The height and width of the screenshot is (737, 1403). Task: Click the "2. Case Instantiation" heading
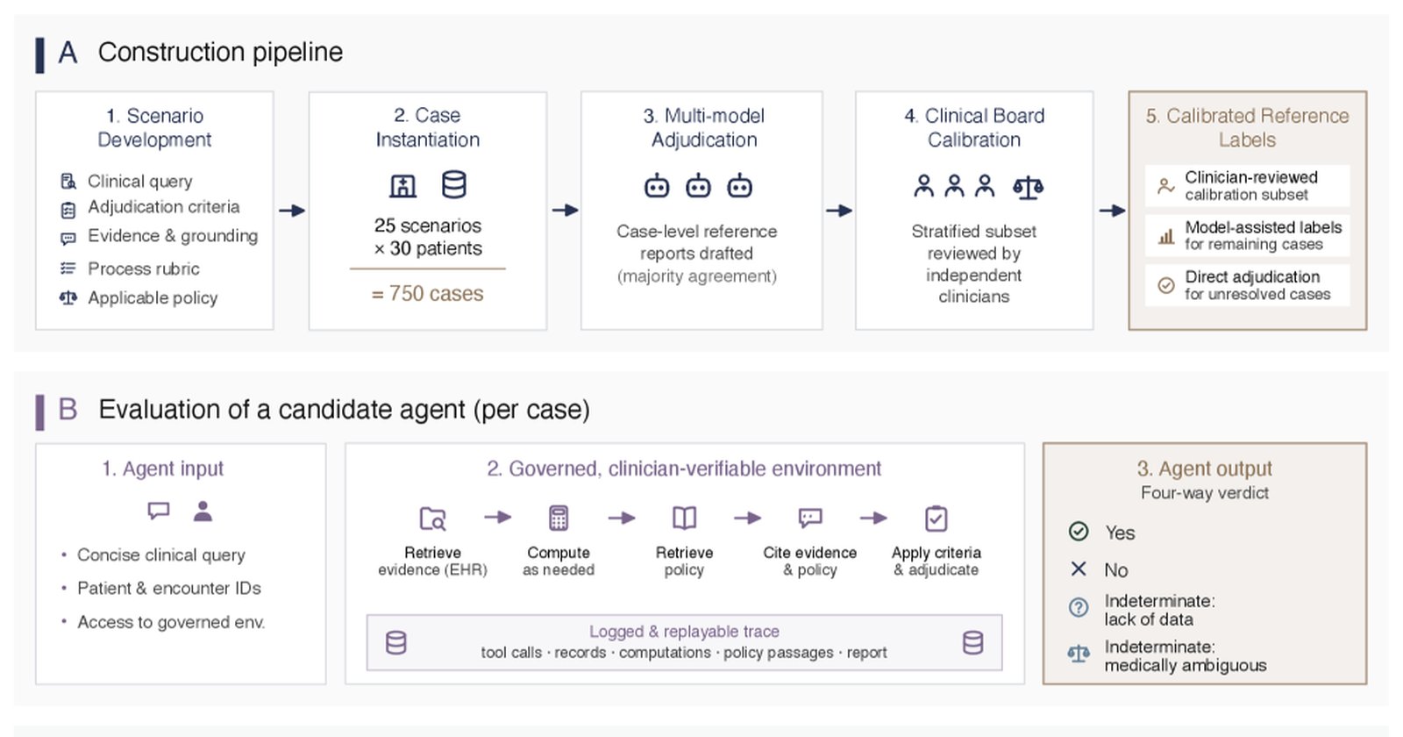428,128
